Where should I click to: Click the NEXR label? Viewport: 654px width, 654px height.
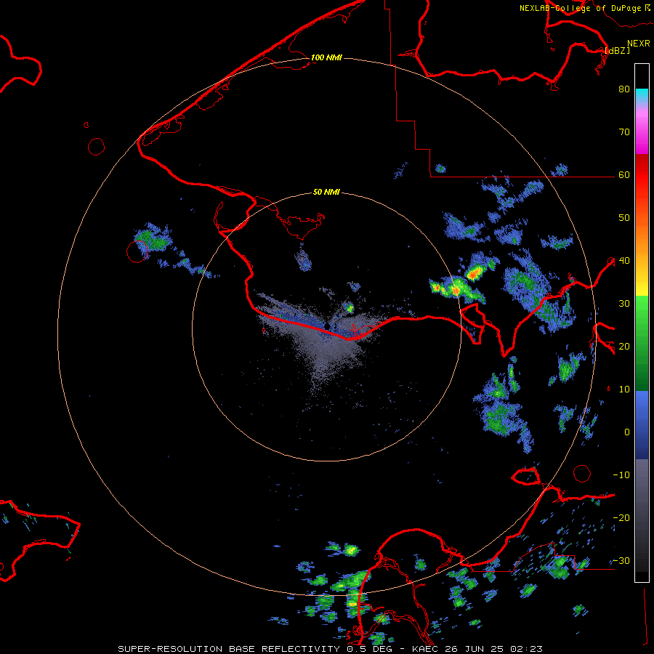point(639,44)
